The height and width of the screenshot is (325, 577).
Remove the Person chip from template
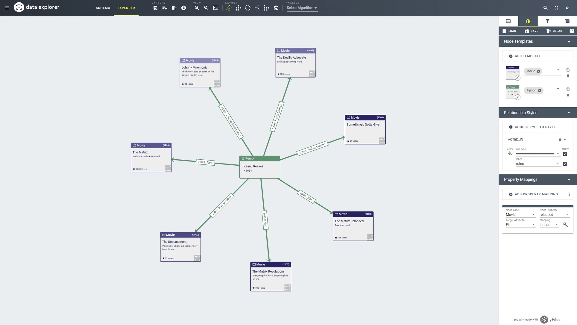point(540,90)
